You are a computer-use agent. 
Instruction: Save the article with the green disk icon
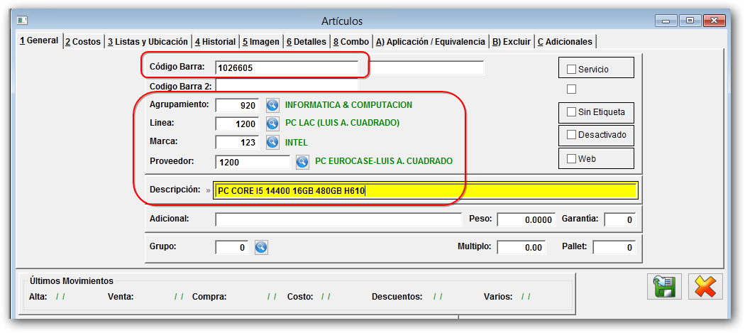click(664, 287)
